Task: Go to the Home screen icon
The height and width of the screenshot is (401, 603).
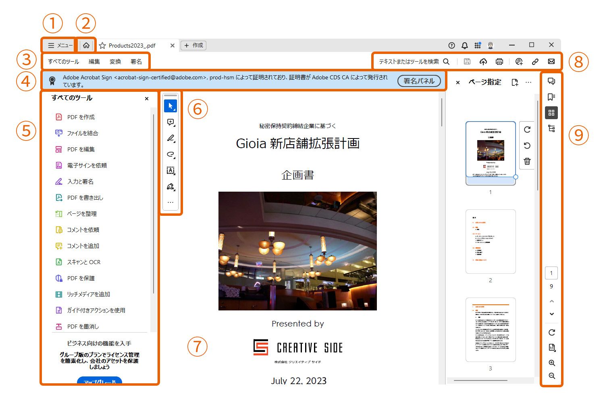Action: (86, 45)
